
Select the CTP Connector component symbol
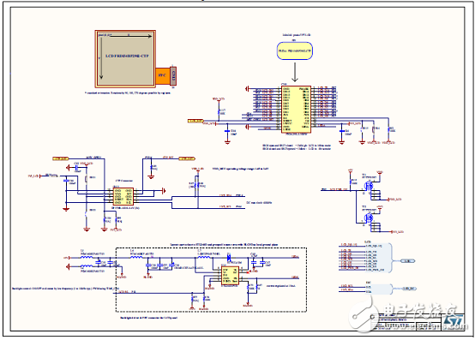(123, 196)
